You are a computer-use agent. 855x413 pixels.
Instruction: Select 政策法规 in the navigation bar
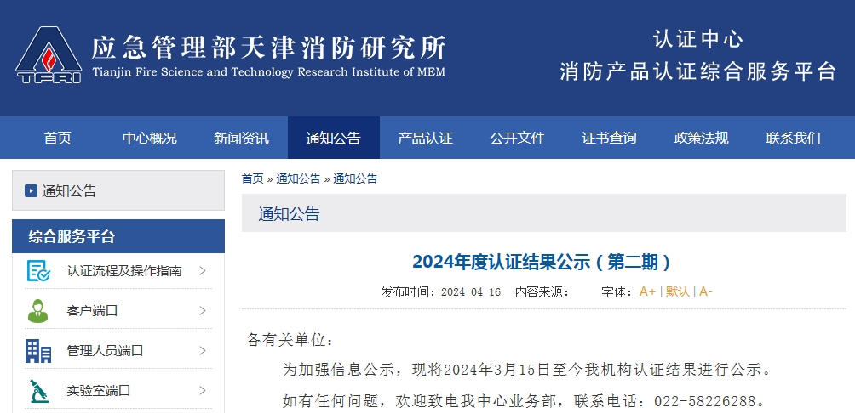[701, 139]
